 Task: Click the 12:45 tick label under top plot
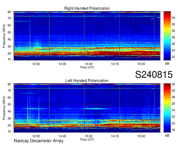point(62,64)
